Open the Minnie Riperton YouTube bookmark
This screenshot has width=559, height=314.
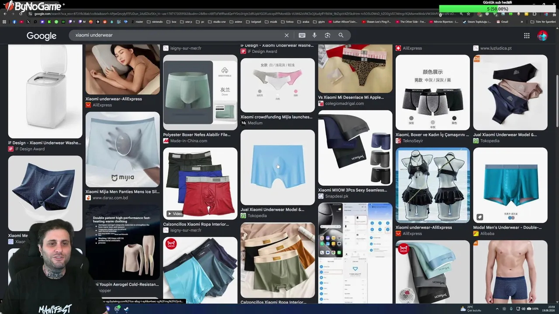pos(444,22)
